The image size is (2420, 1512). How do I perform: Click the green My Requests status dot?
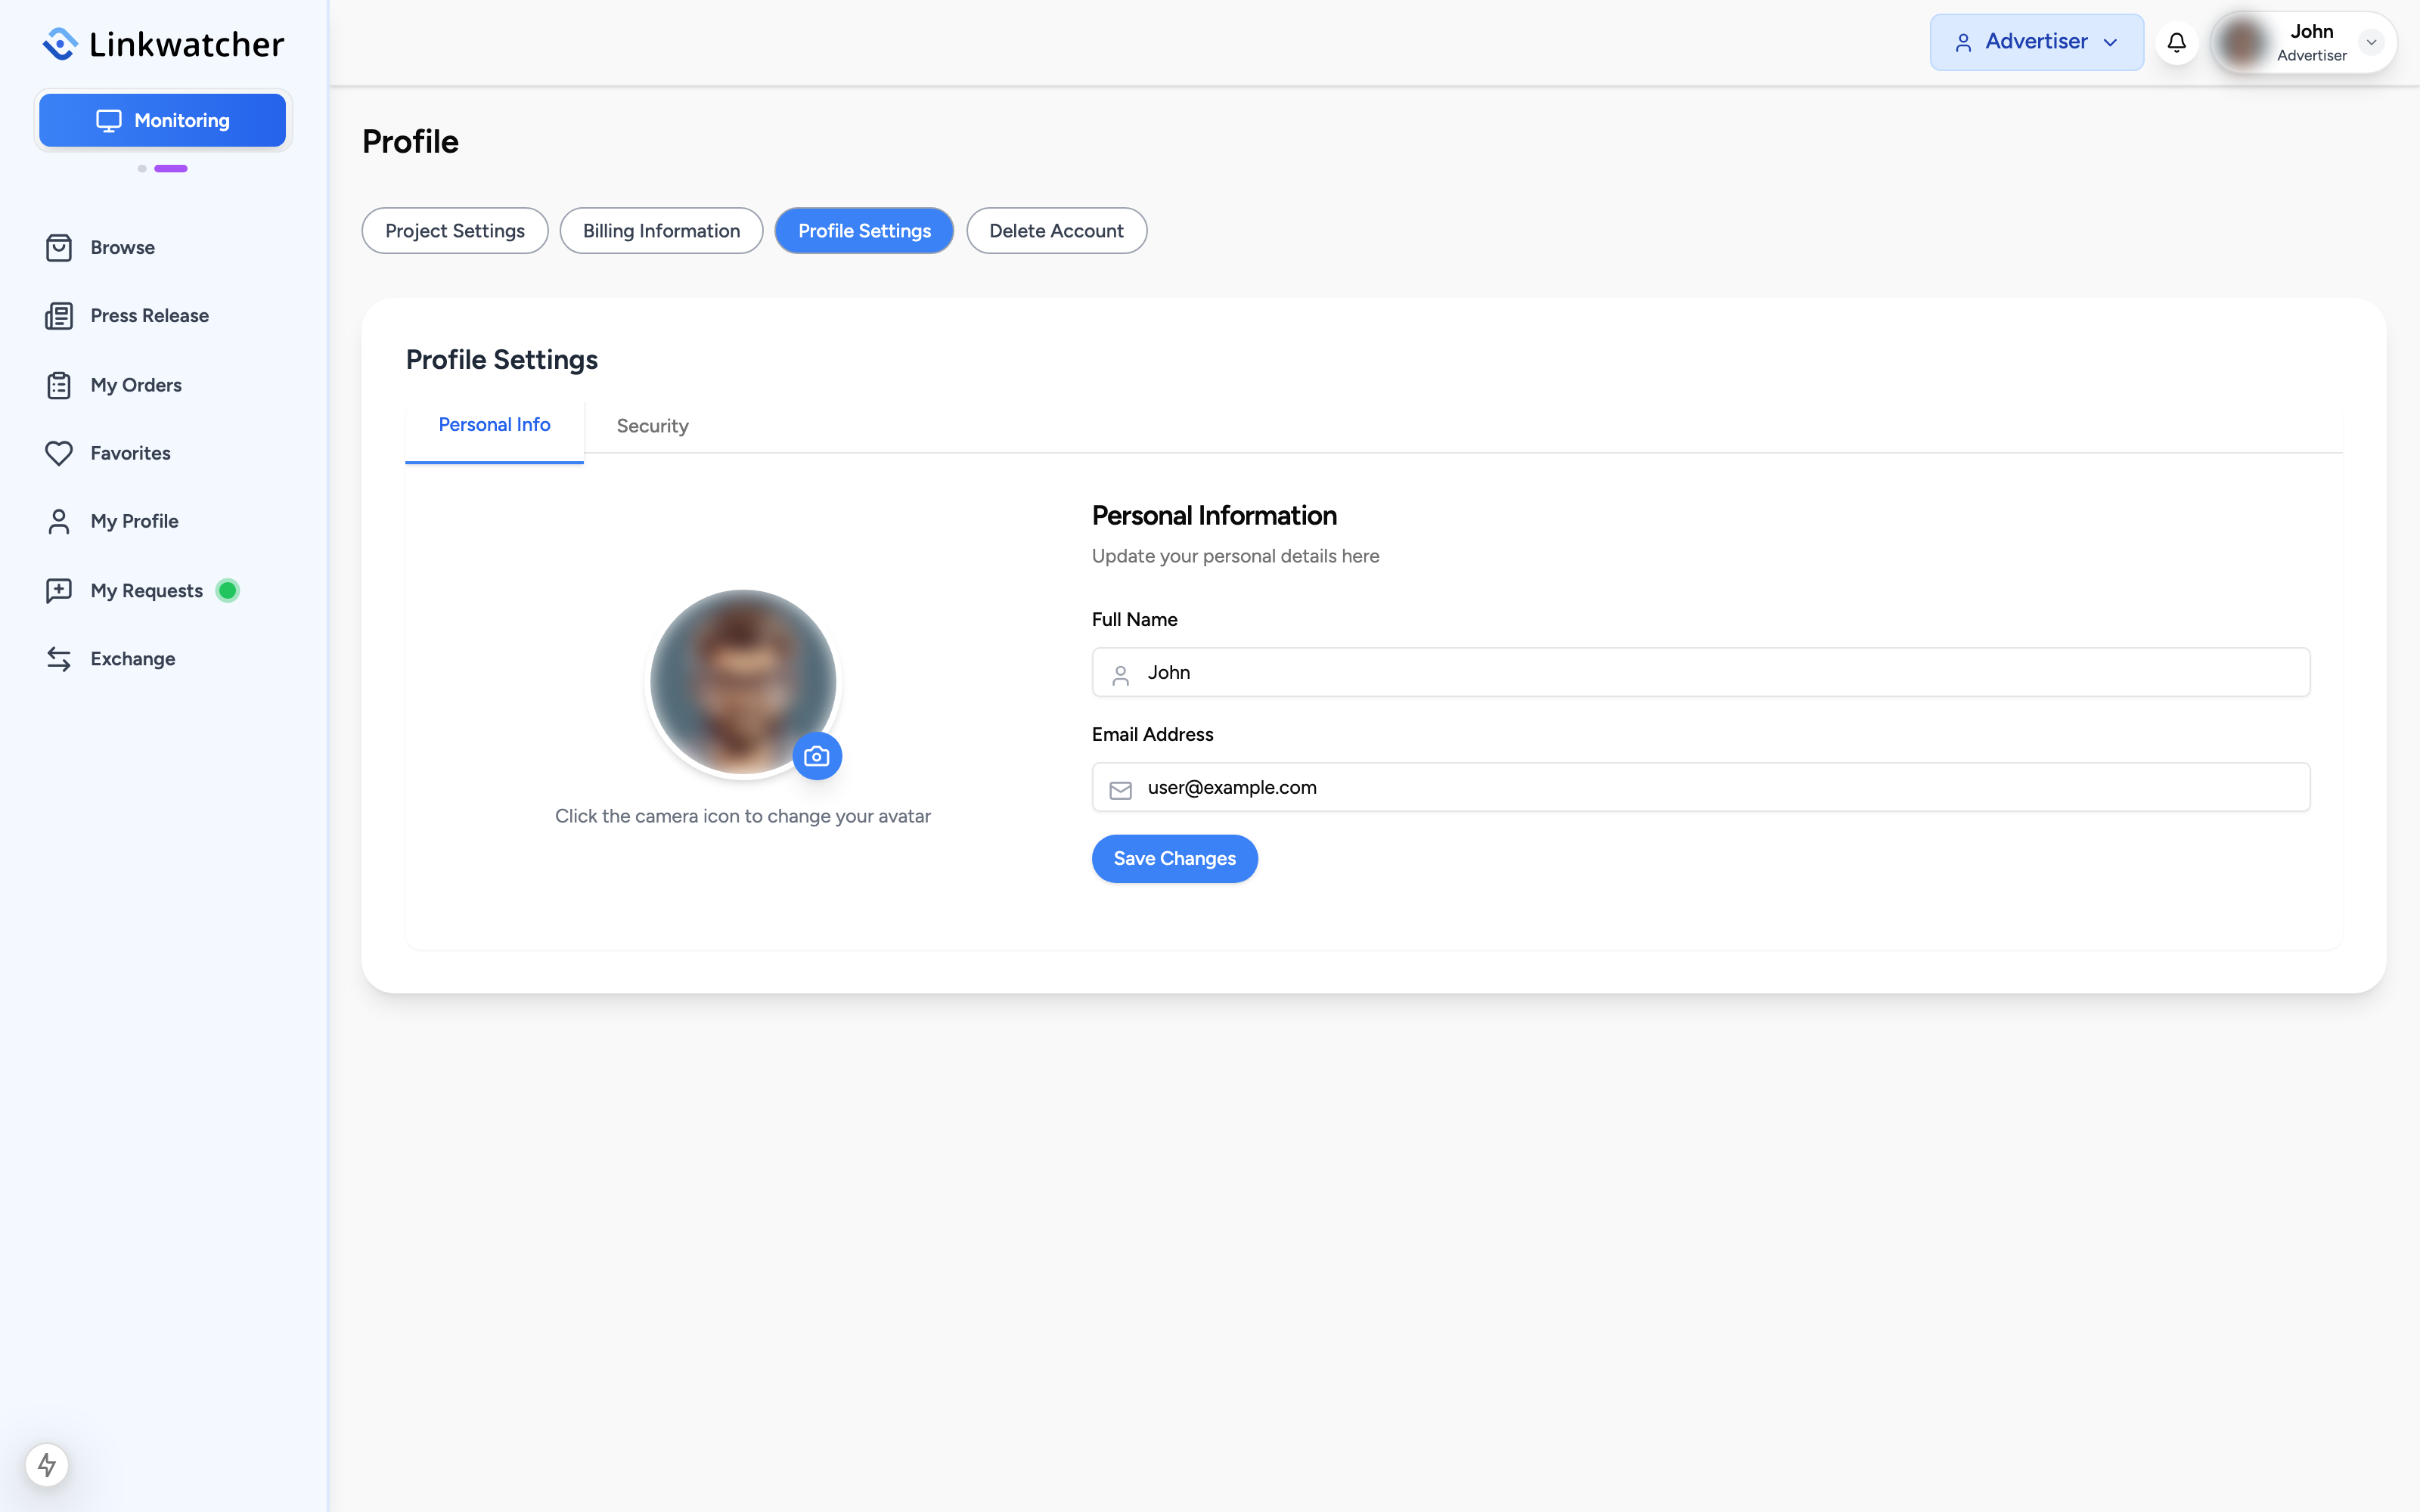click(x=228, y=590)
